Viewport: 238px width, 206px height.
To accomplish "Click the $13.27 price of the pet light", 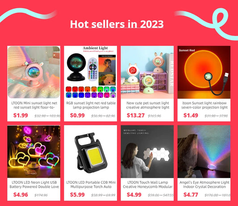I will (136, 115).
